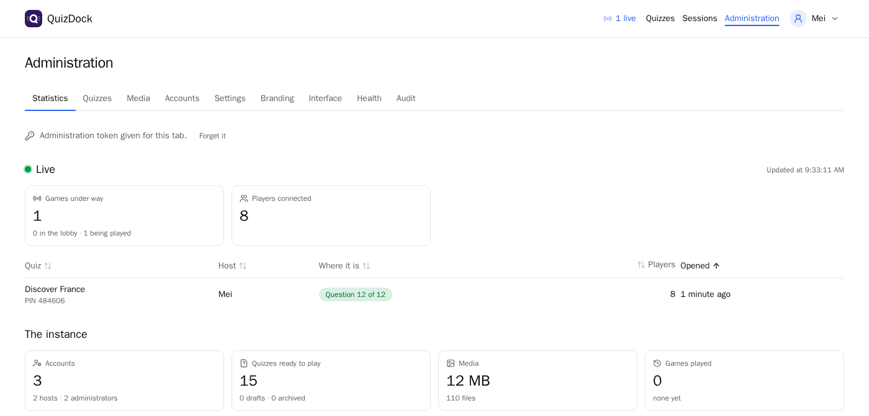The image size is (869, 416).
Task: Open Administration in top navigation
Action: (752, 19)
